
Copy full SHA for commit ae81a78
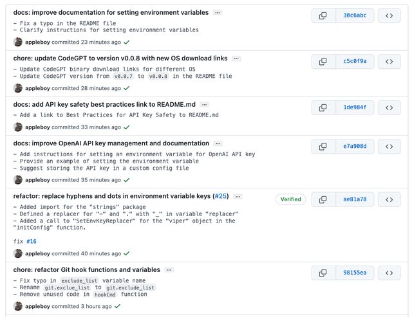[323, 199]
